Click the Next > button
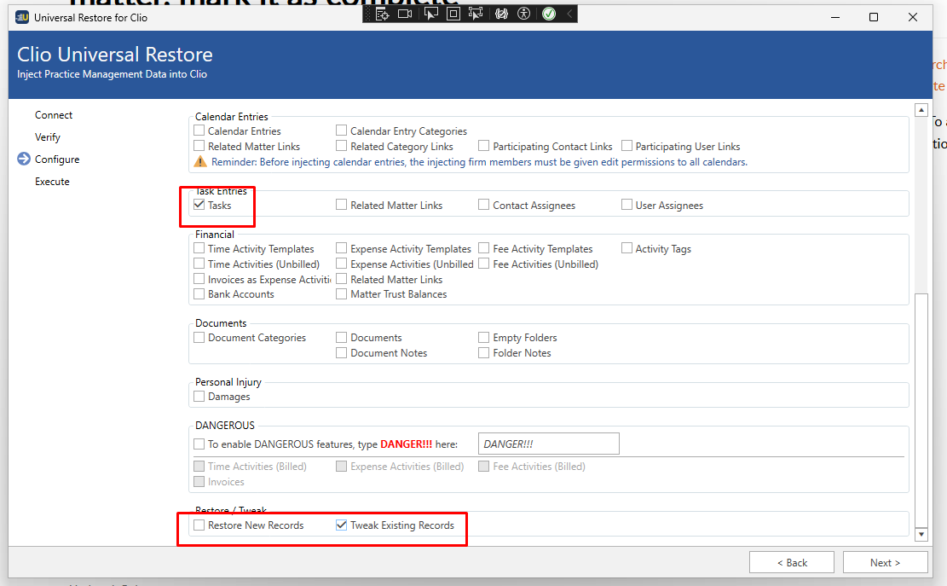The width and height of the screenshot is (947, 586). (x=886, y=562)
